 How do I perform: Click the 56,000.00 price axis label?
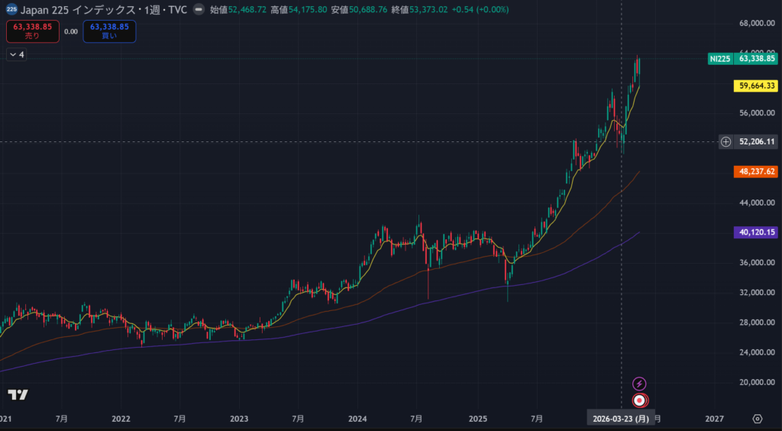[757, 113]
